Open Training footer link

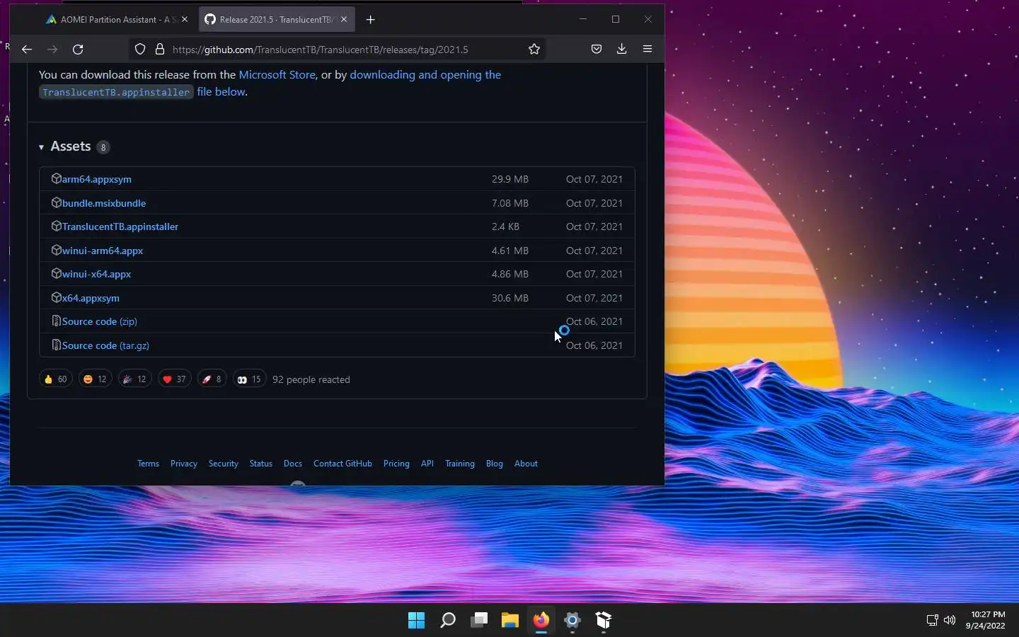459,464
